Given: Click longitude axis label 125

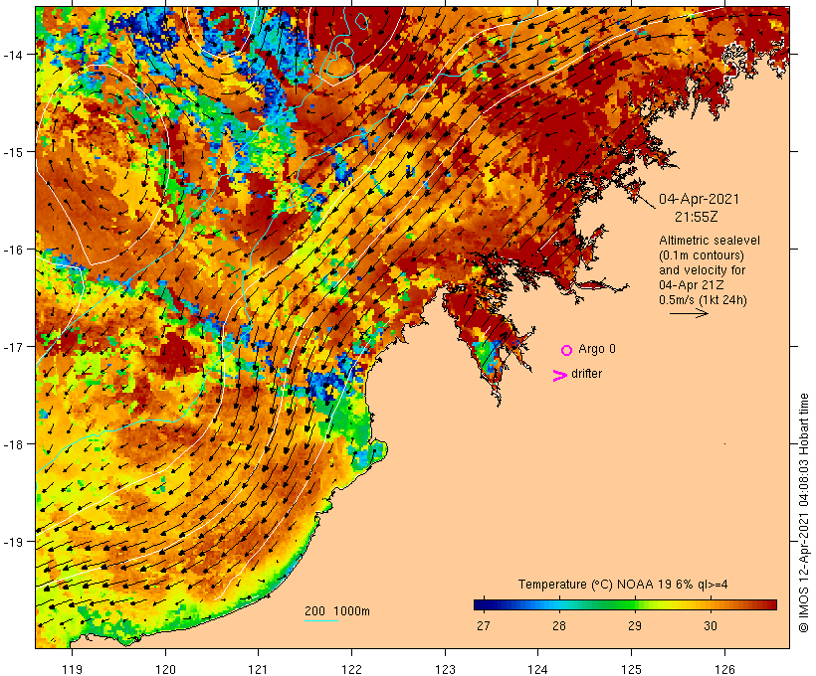Looking at the screenshot, I should [x=631, y=669].
